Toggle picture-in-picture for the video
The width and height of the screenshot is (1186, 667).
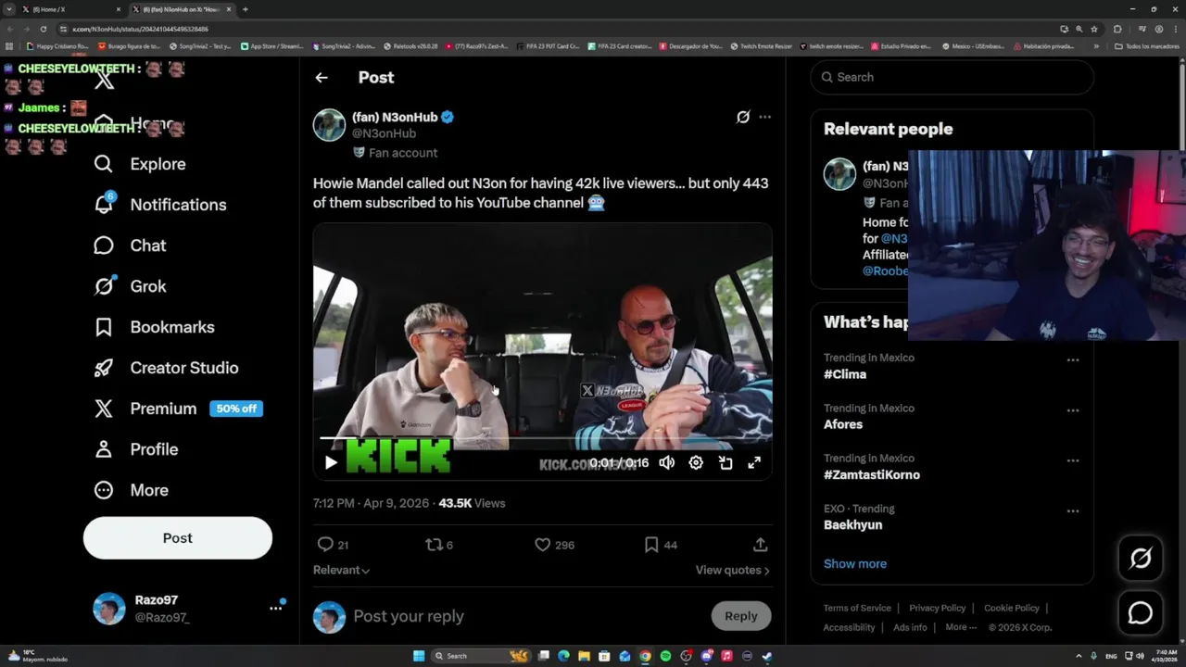725,462
